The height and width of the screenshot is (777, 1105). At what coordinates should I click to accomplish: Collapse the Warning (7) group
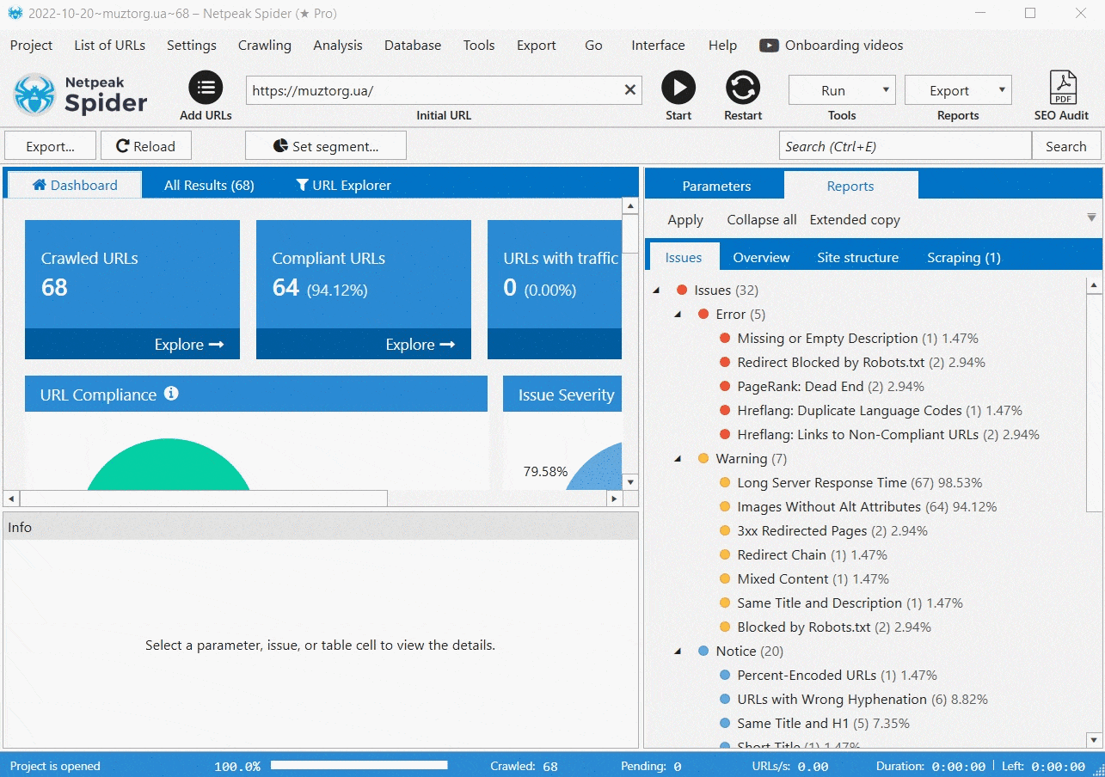[678, 459]
